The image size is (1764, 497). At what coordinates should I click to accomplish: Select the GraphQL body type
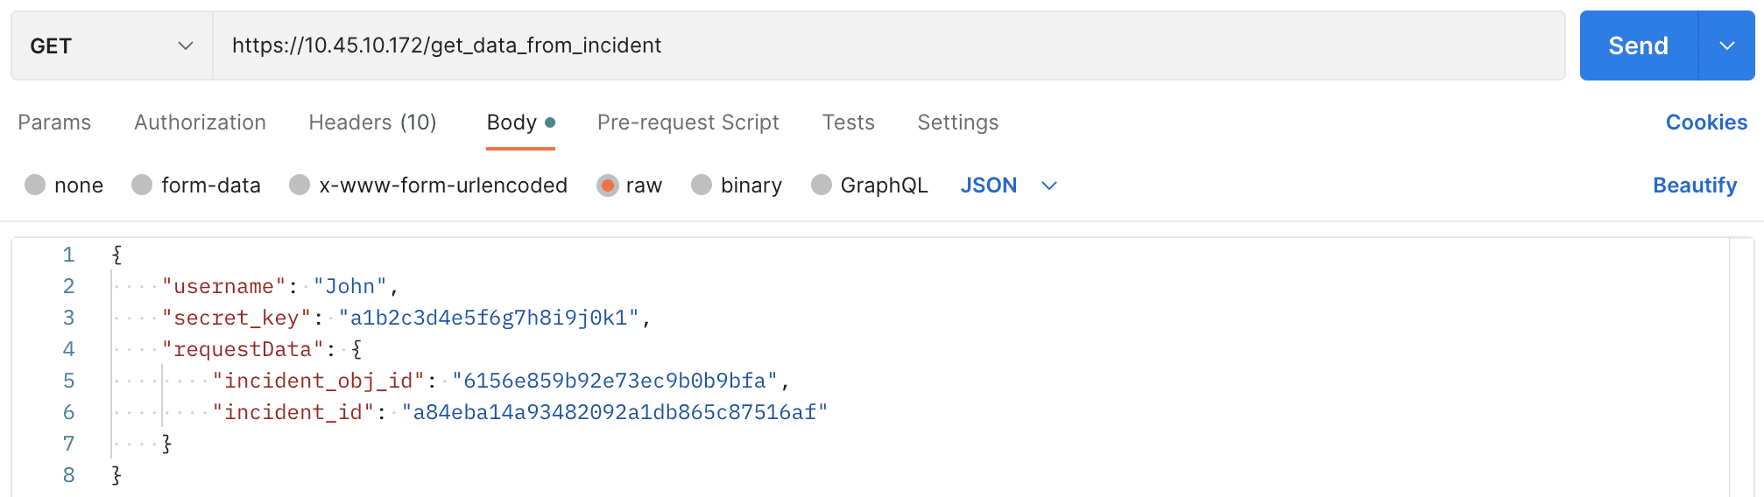point(822,185)
